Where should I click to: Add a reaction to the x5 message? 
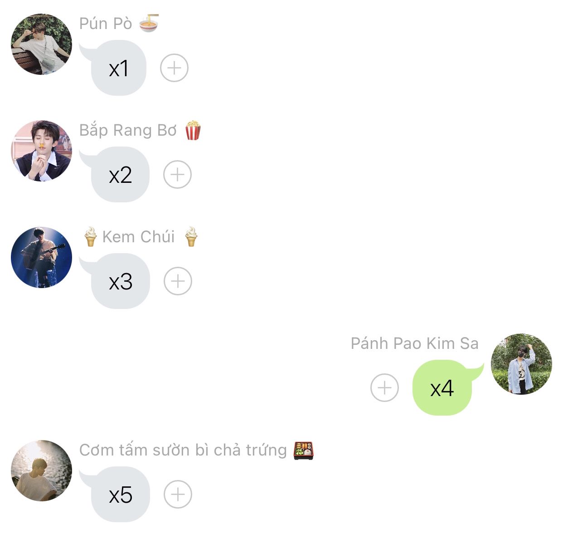pos(178,495)
